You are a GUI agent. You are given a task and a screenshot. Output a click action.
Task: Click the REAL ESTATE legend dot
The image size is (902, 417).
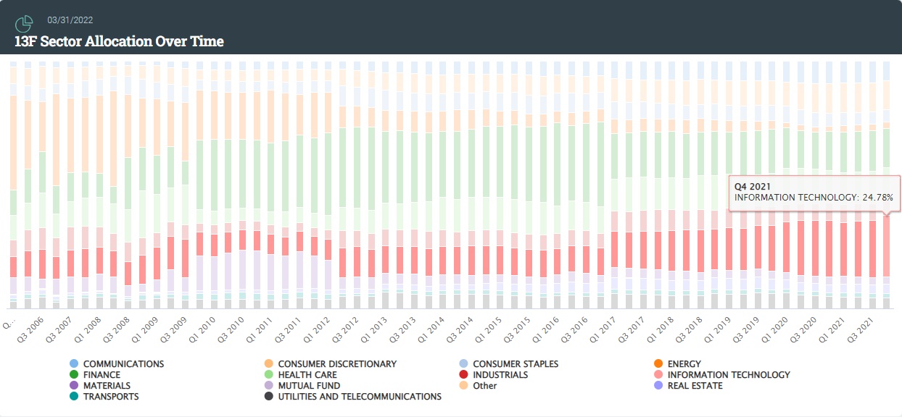click(658, 385)
